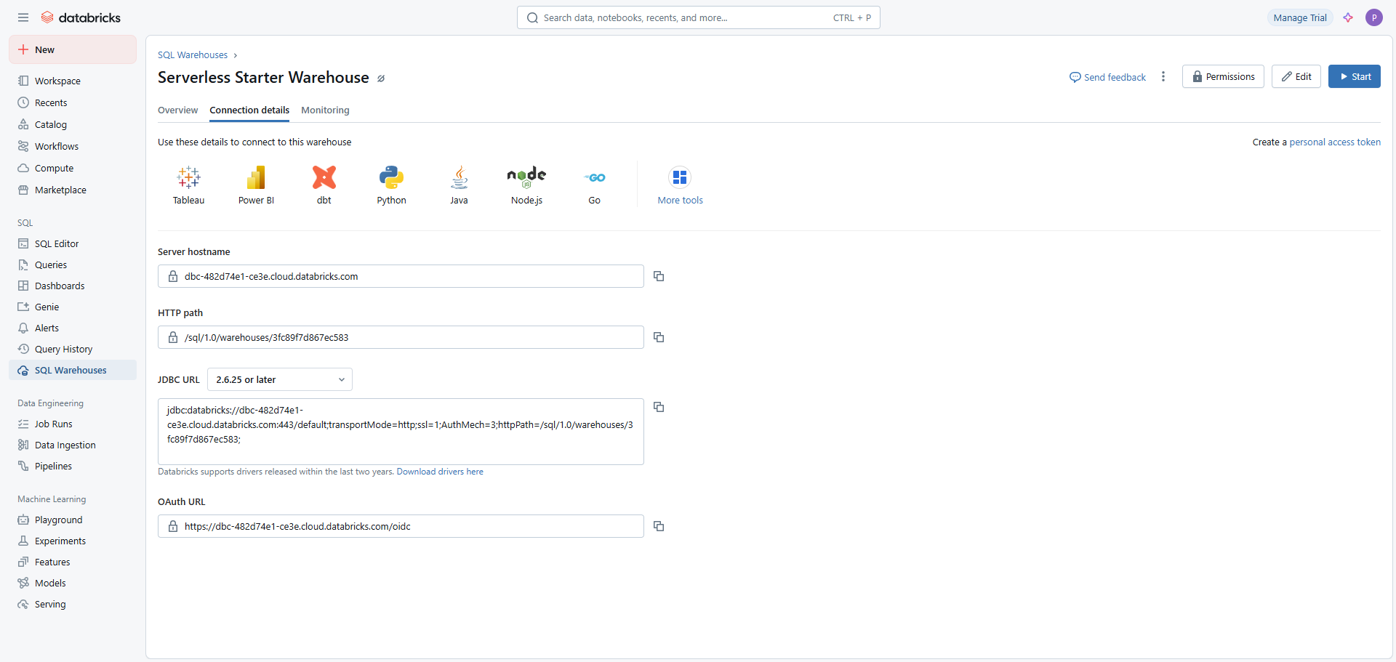Open Genie in the sidebar
The image size is (1396, 662).
click(x=73, y=307)
